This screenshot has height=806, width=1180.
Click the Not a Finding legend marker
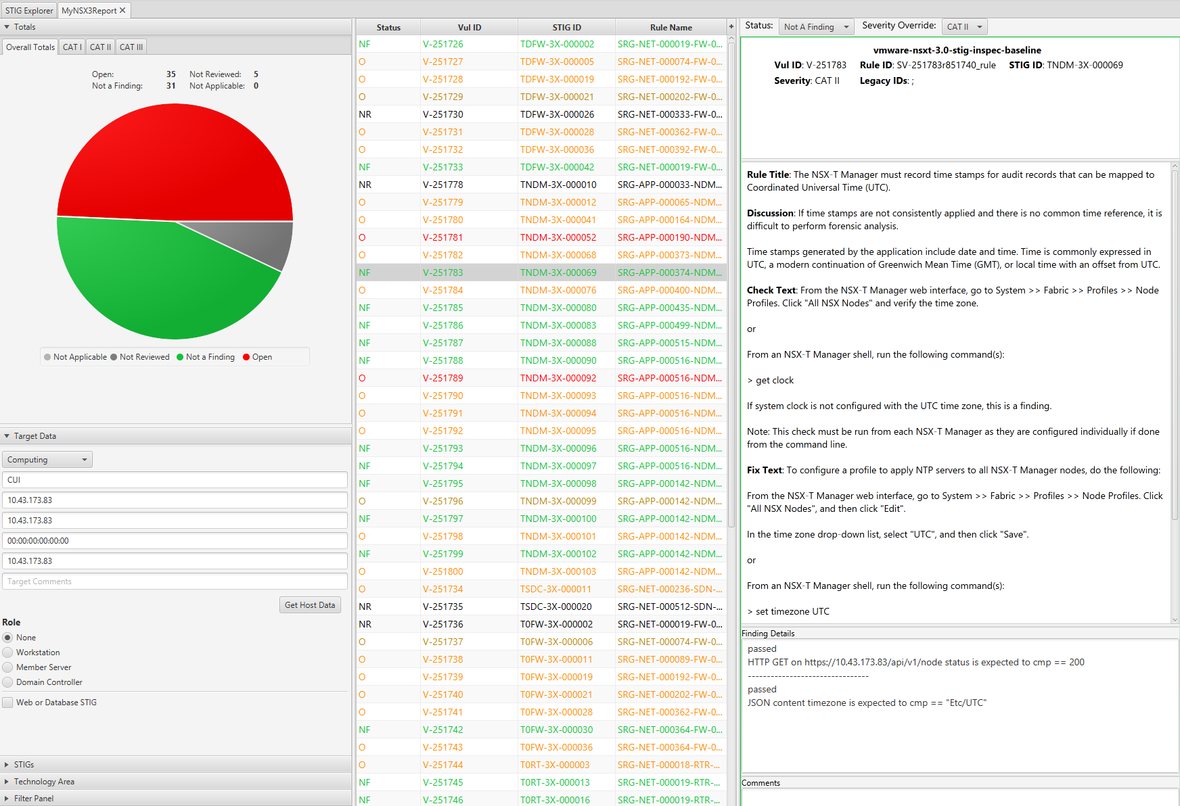click(180, 357)
